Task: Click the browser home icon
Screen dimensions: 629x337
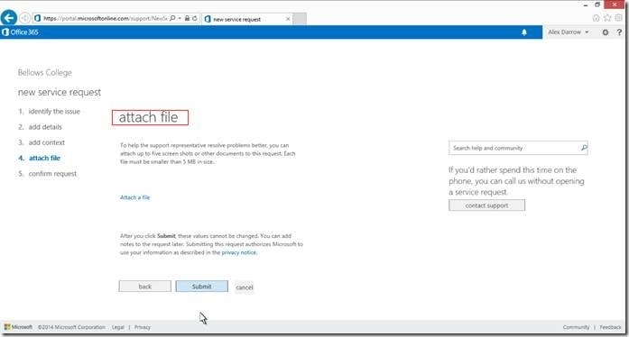Action: 597,18
